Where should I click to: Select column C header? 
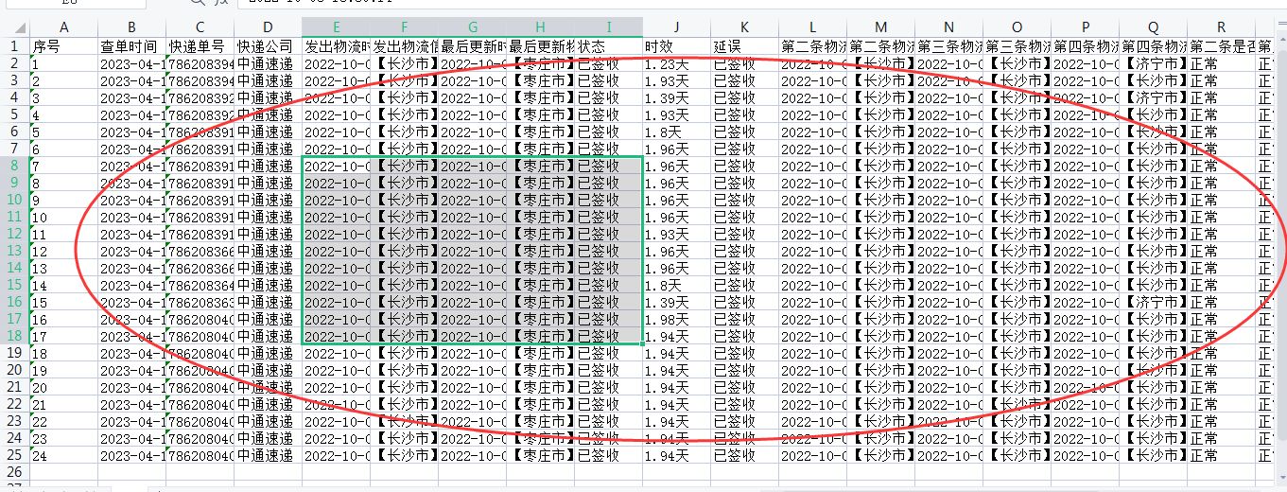200,27
